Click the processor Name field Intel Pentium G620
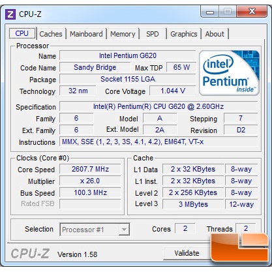272x272 pixels. pyautogui.click(x=128, y=55)
